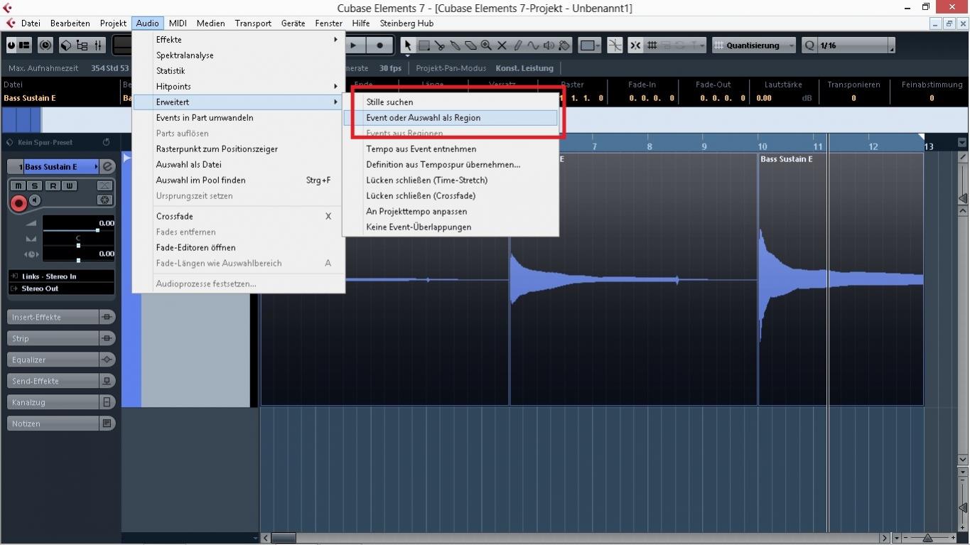
Task: Select the Split scissors tool
Action: coord(439,45)
